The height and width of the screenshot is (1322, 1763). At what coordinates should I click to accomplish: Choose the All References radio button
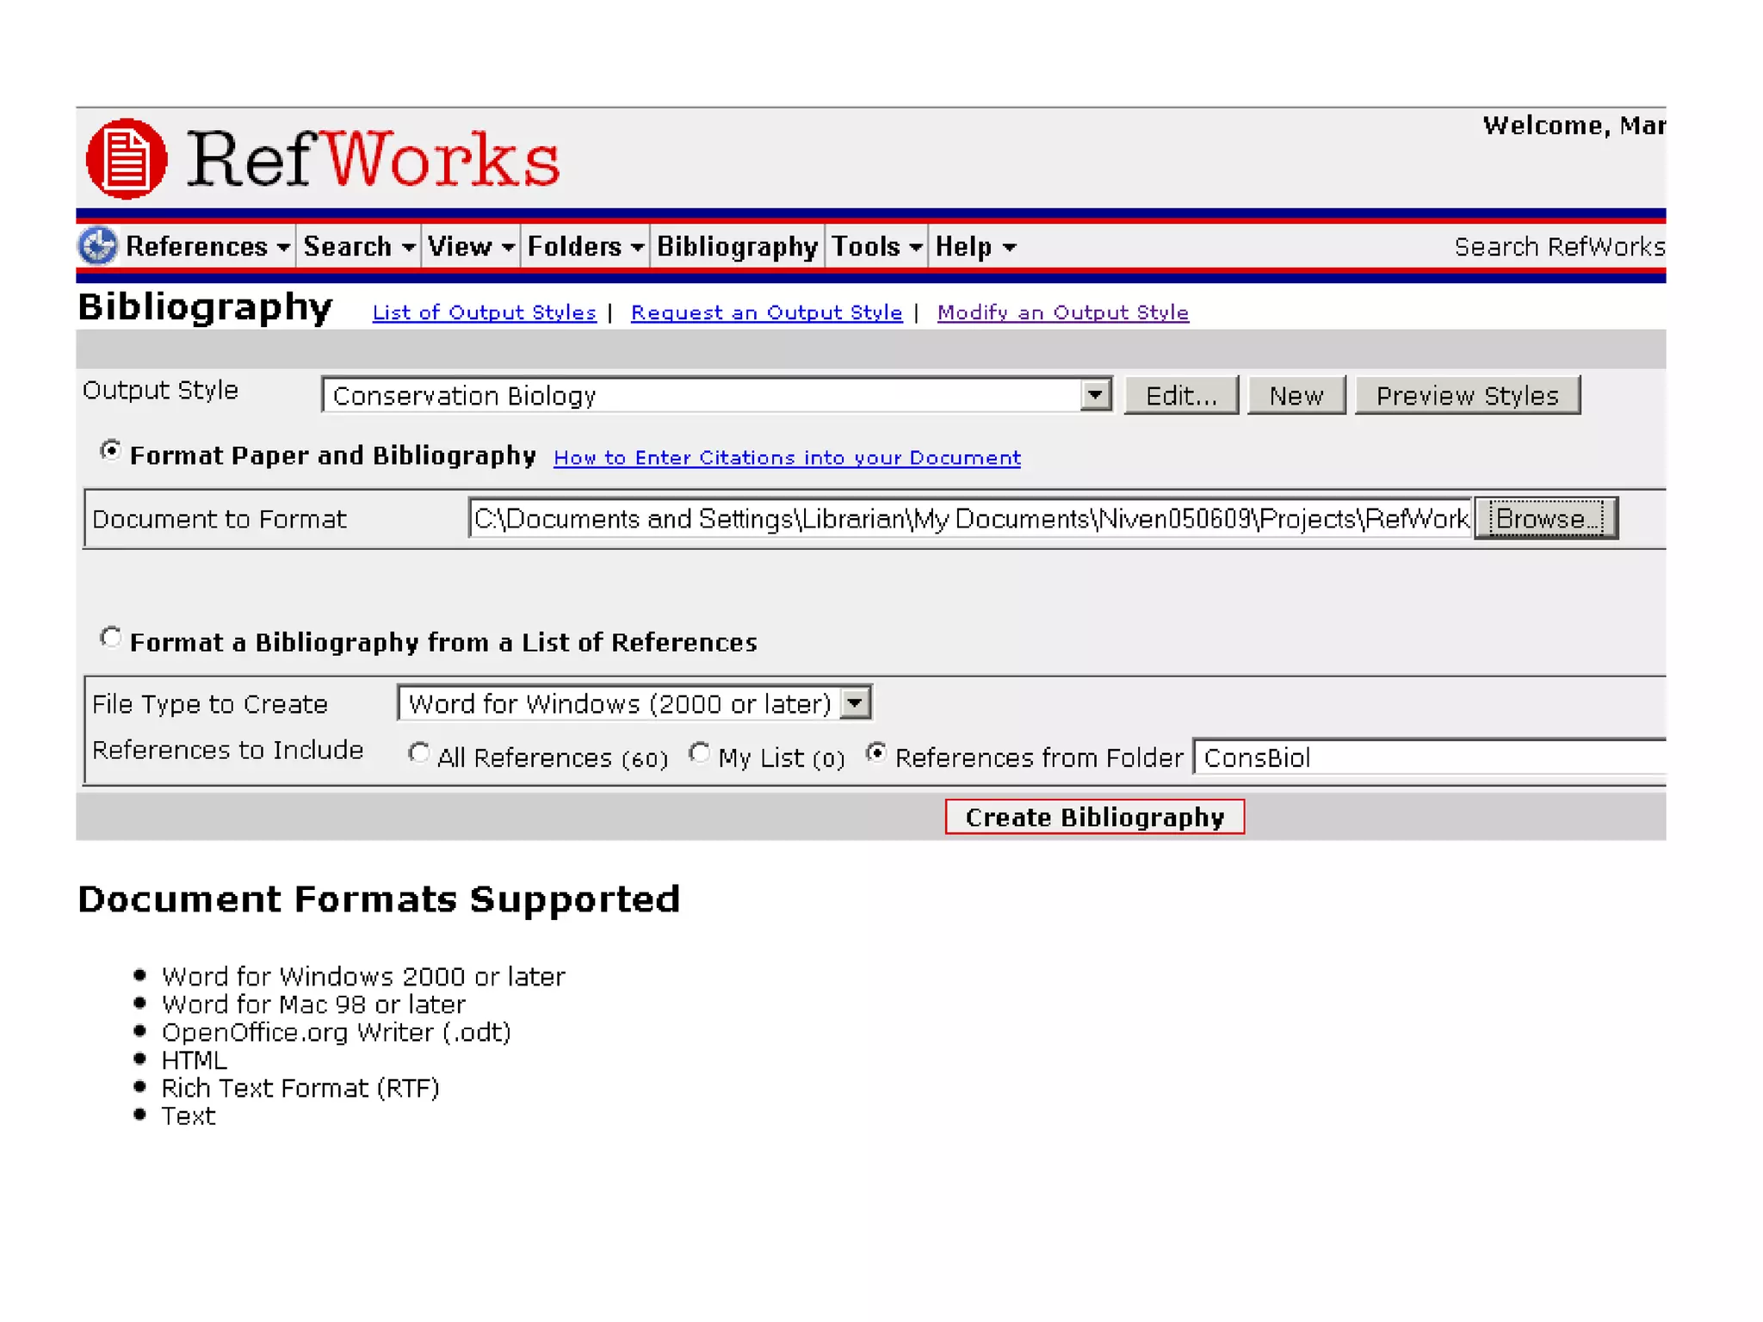click(418, 753)
